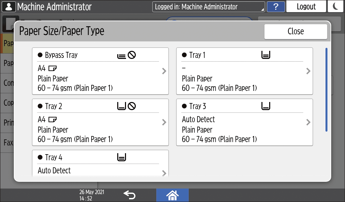This screenshot has width=345, height=202.
Task: Click the Machine Administrator user icon
Action: (8, 7)
